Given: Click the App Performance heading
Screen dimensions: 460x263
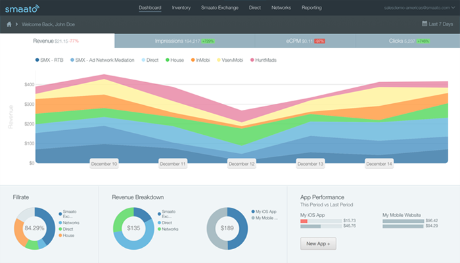Looking at the screenshot, I should click(x=322, y=197).
